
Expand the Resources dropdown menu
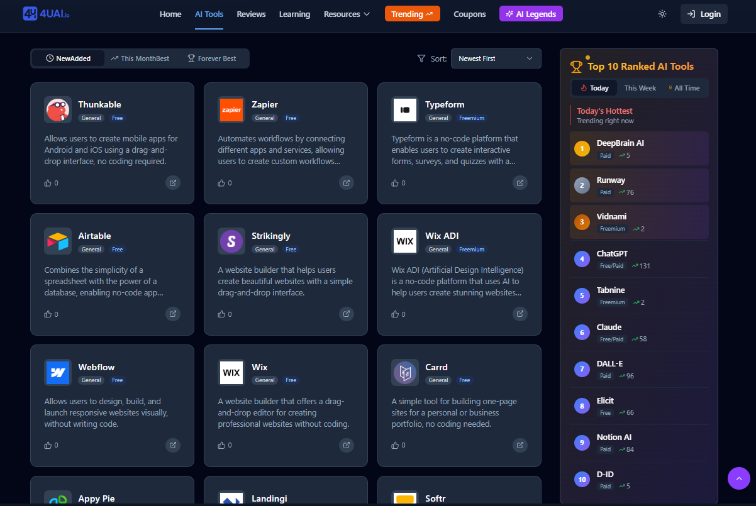point(347,14)
